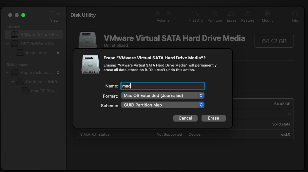Click the Internal sidebar section header
This screenshot has height=172, width=308.
tap(13, 27)
